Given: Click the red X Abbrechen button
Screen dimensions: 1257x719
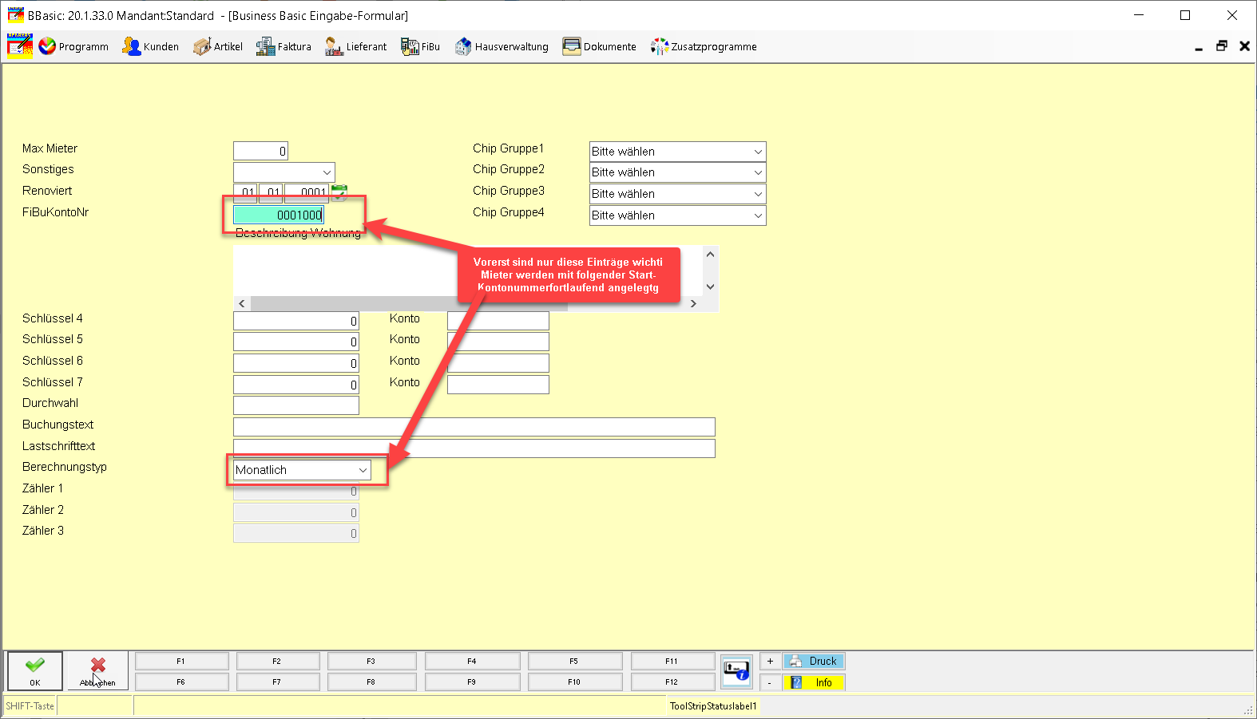Looking at the screenshot, I should [x=97, y=670].
